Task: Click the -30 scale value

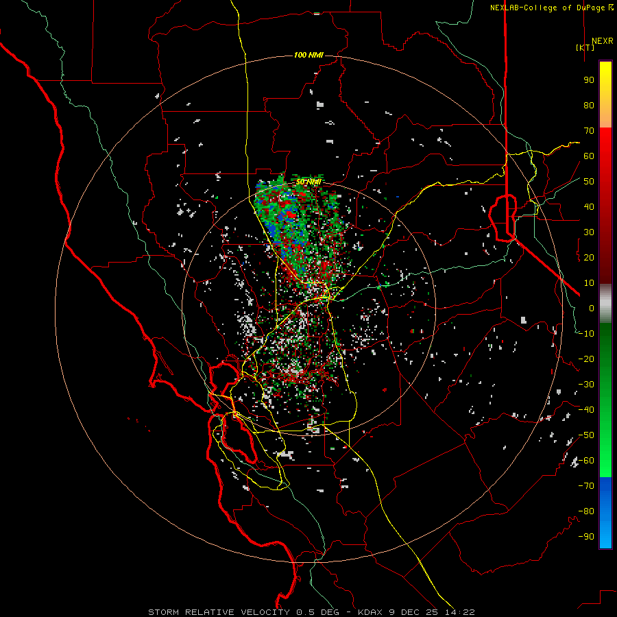Action: click(586, 385)
